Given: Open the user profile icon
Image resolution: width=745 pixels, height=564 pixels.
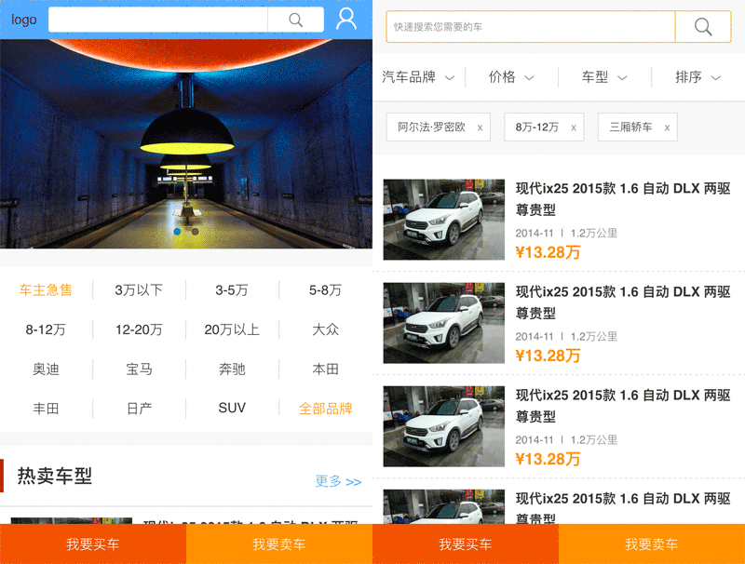Looking at the screenshot, I should point(346,19).
